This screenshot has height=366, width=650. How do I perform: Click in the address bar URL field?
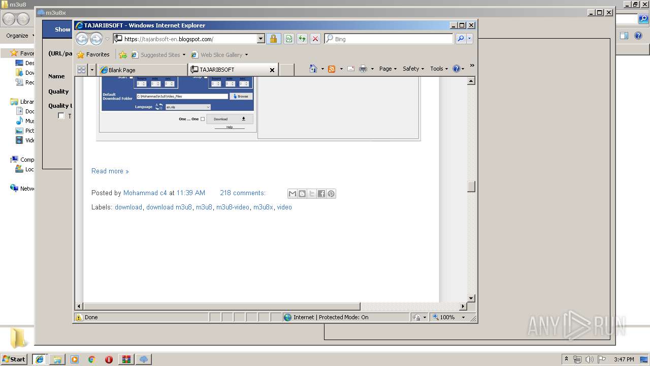click(x=190, y=39)
